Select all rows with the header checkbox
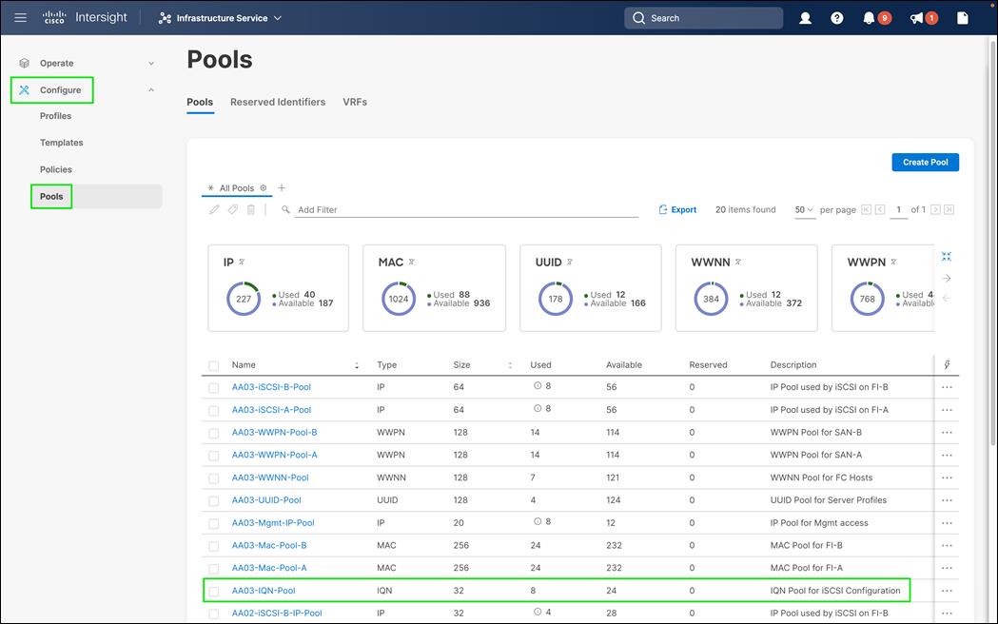998x624 pixels. pyautogui.click(x=213, y=364)
